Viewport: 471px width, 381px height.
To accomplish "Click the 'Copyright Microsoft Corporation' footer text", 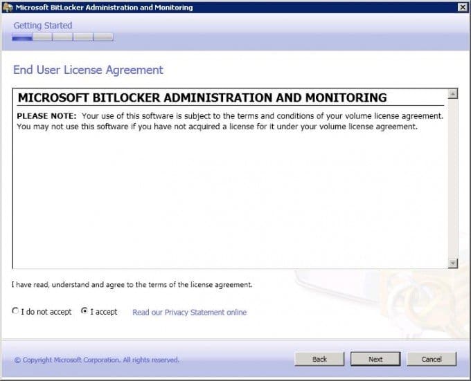I will tap(97, 360).
